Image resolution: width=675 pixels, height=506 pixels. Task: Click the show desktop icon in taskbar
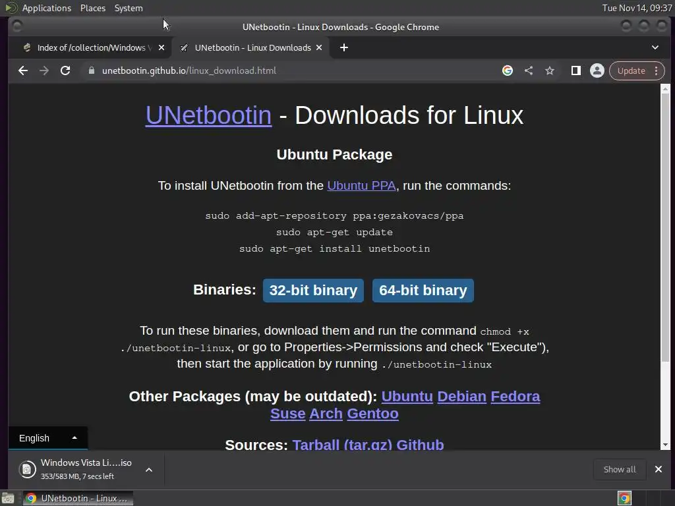tap(8, 498)
